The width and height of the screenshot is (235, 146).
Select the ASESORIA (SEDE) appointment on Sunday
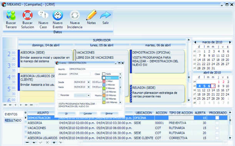click(45, 58)
